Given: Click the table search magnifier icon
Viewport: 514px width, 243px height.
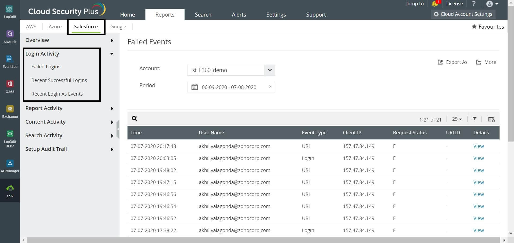Looking at the screenshot, I should tap(134, 119).
